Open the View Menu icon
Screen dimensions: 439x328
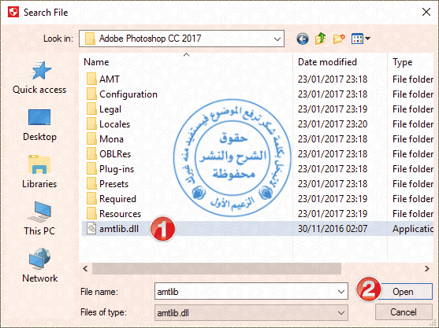click(361, 39)
